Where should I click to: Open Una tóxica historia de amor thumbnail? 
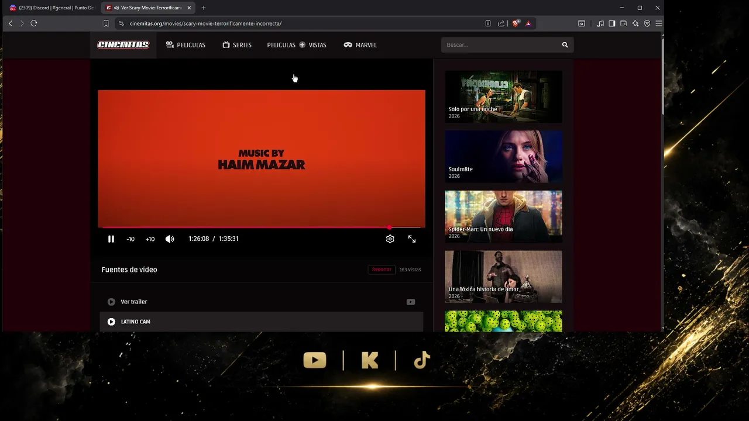tap(503, 277)
